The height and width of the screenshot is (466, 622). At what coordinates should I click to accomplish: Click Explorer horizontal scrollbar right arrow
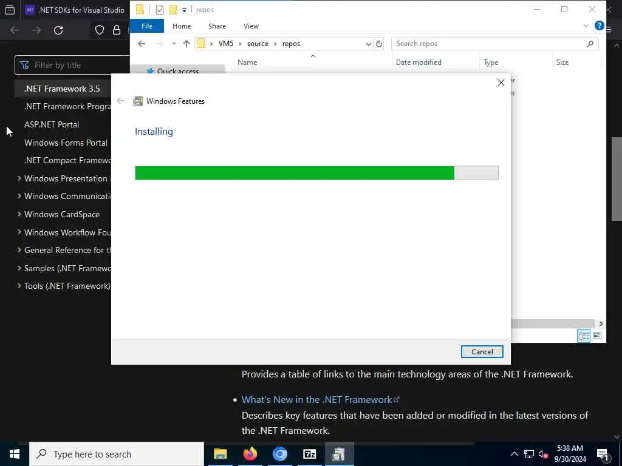(x=601, y=324)
